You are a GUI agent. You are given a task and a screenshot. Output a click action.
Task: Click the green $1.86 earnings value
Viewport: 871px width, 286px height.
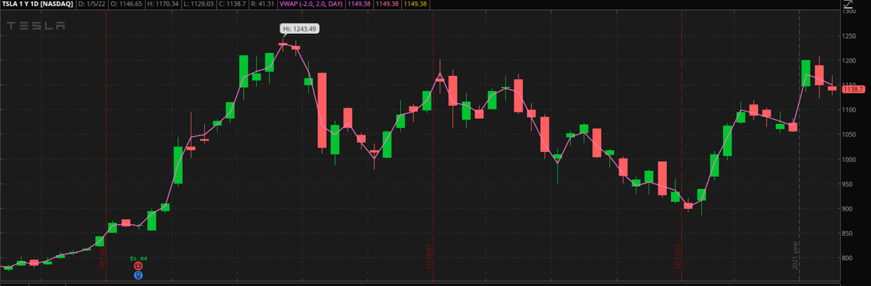139,259
